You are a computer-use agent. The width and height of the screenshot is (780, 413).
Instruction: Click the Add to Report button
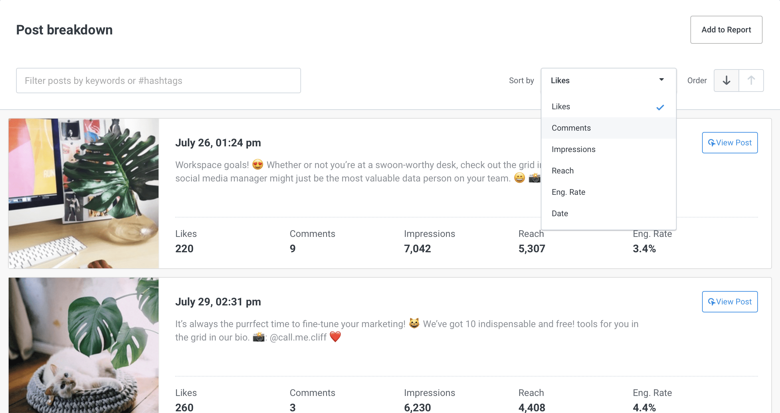point(725,29)
